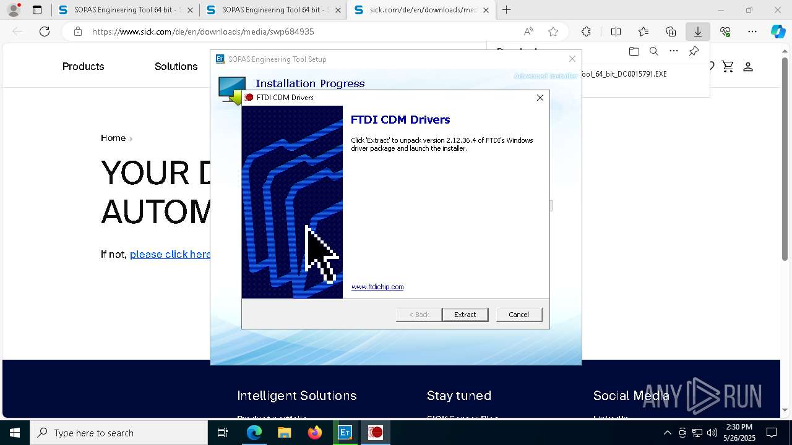Open File Explorer from taskbar

[x=284, y=433]
